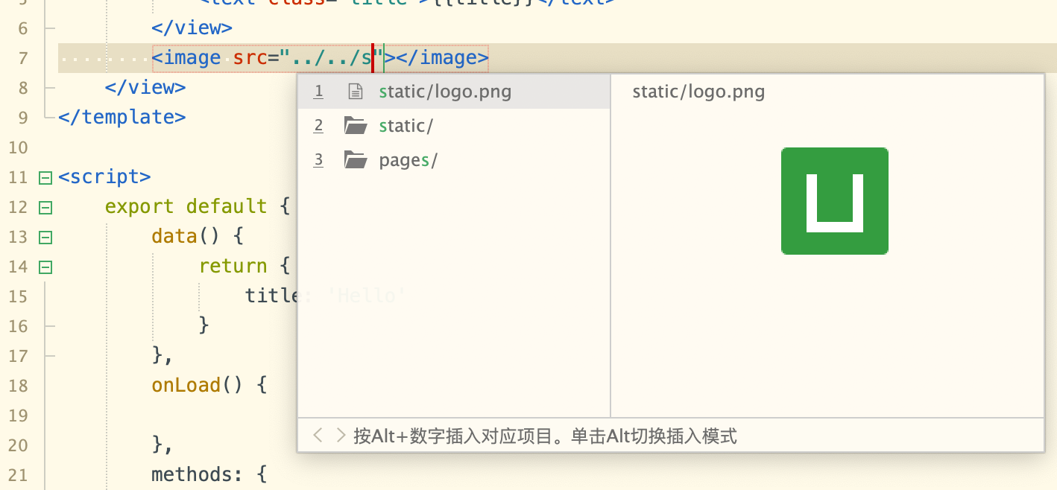Click the return keyword on line 14
Screen dimensions: 1057x490
[x=233, y=266]
